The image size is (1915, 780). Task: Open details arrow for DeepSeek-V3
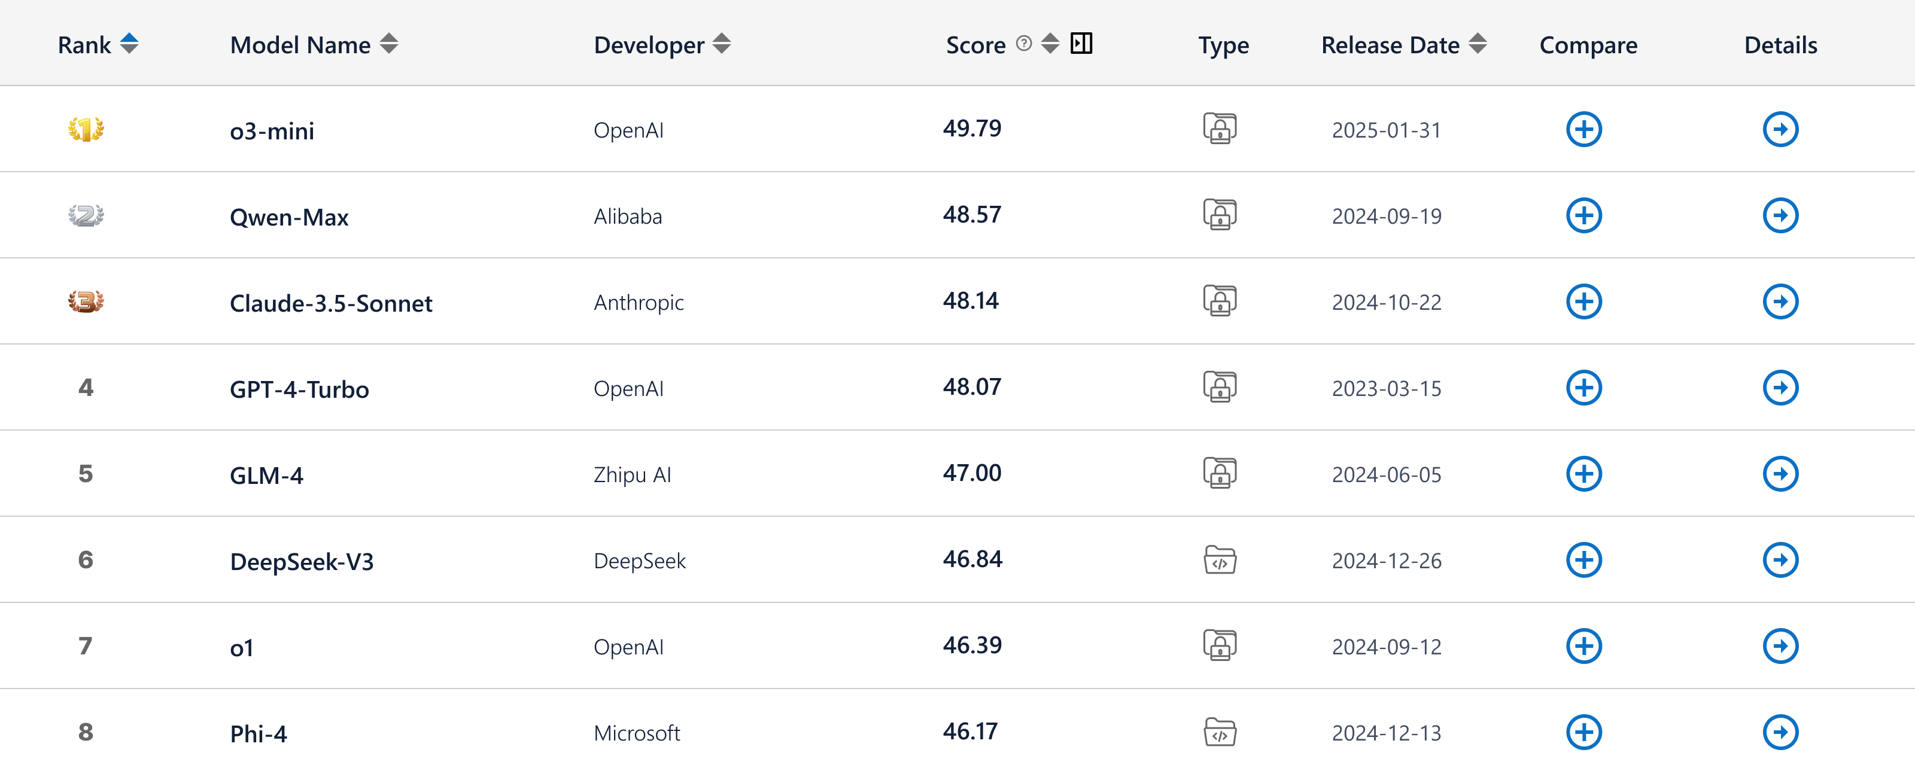pyautogui.click(x=1780, y=560)
